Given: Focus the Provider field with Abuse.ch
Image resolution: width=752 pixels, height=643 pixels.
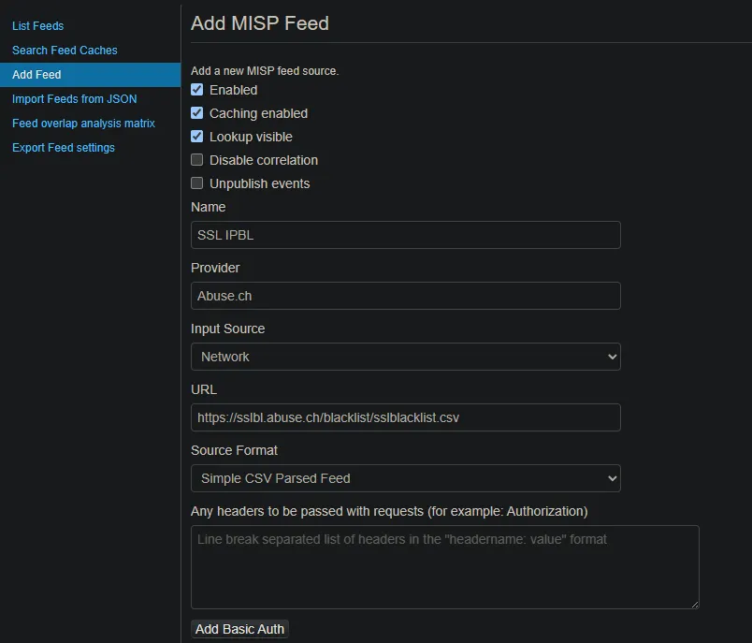Looking at the screenshot, I should 405,296.
